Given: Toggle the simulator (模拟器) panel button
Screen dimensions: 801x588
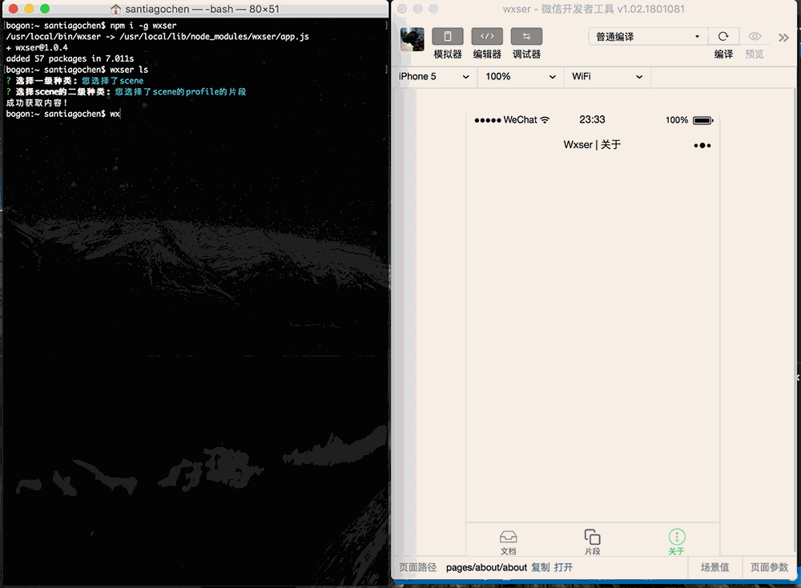Looking at the screenshot, I should tap(448, 37).
